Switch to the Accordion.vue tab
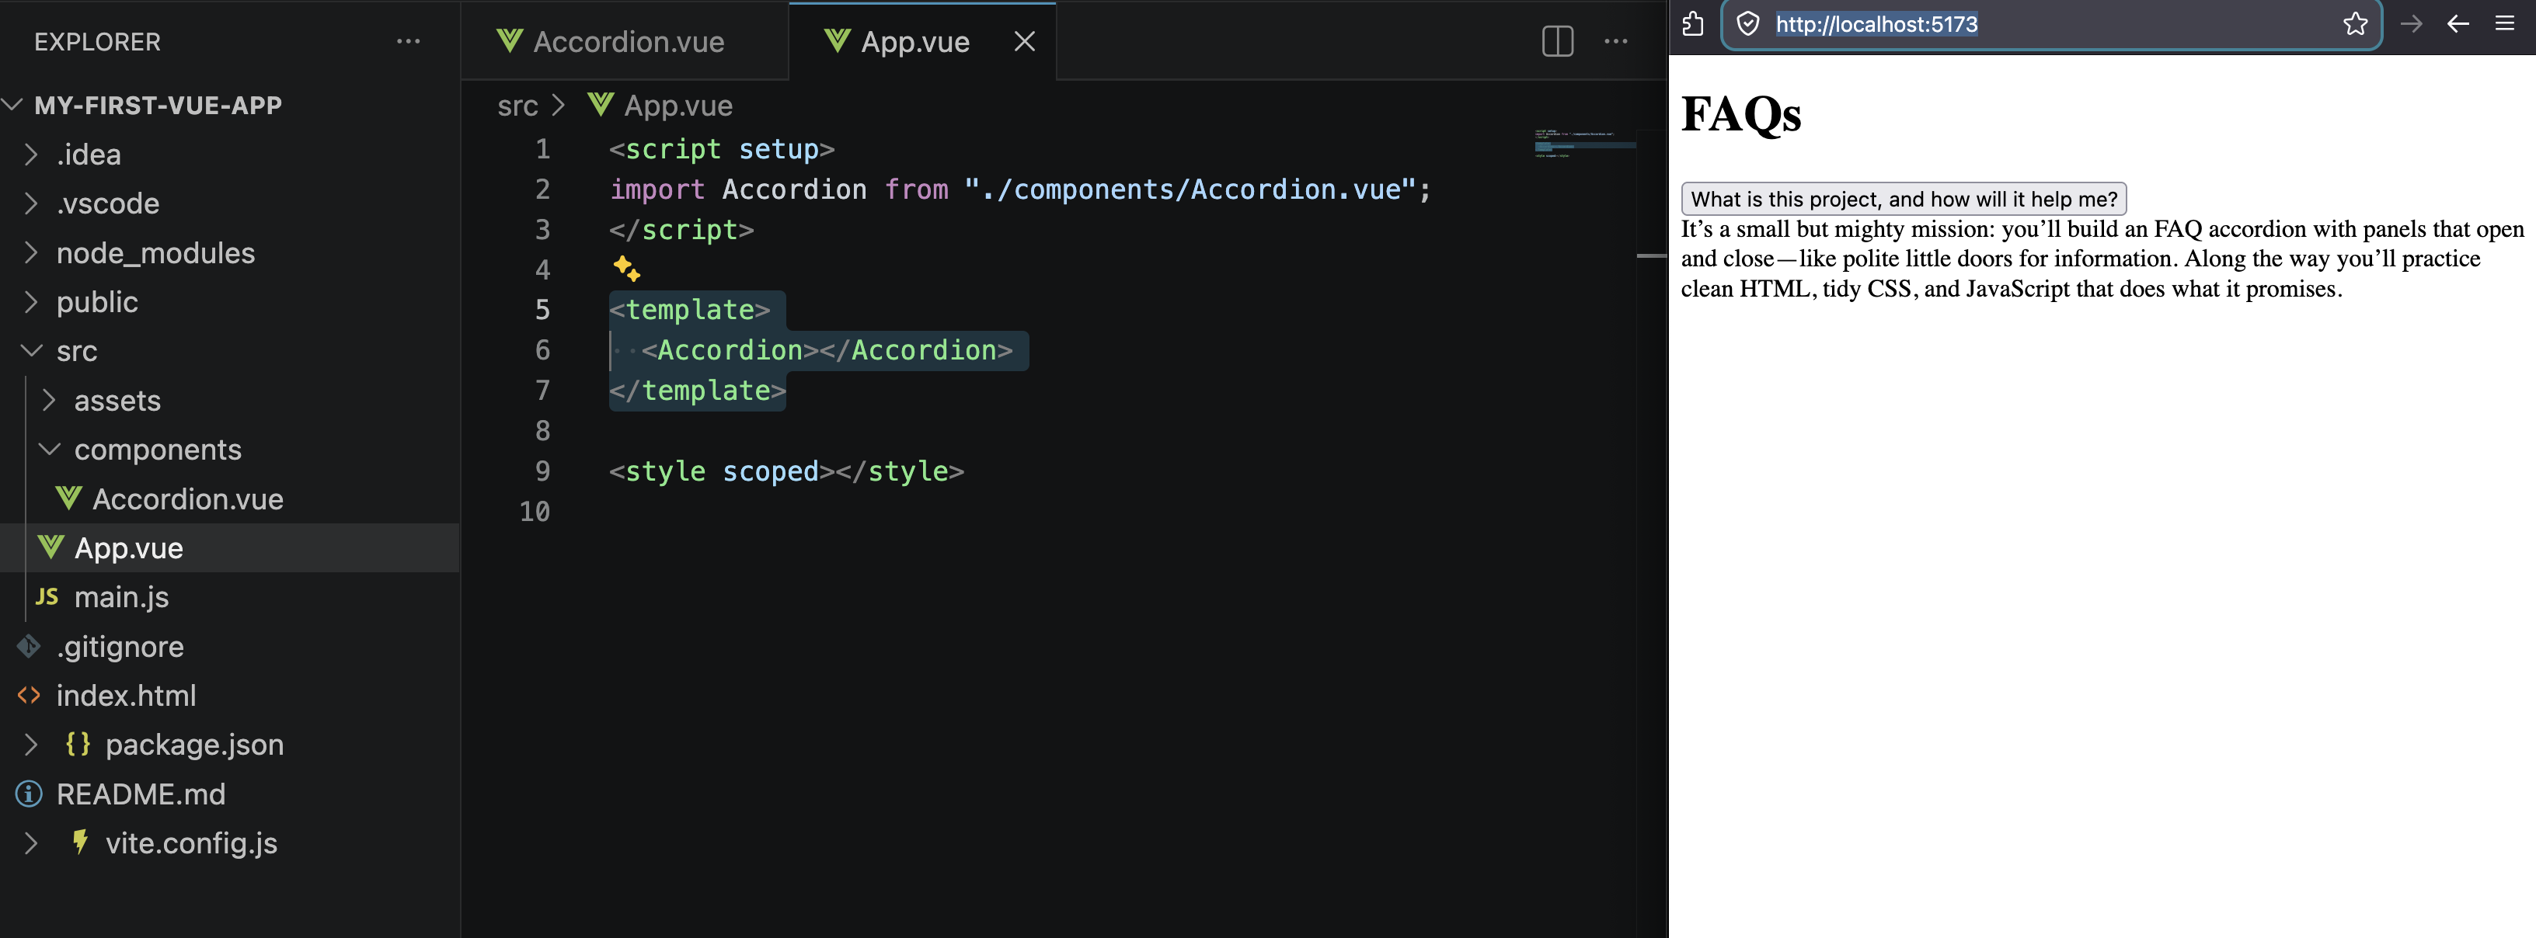2536x938 pixels. tap(627, 41)
